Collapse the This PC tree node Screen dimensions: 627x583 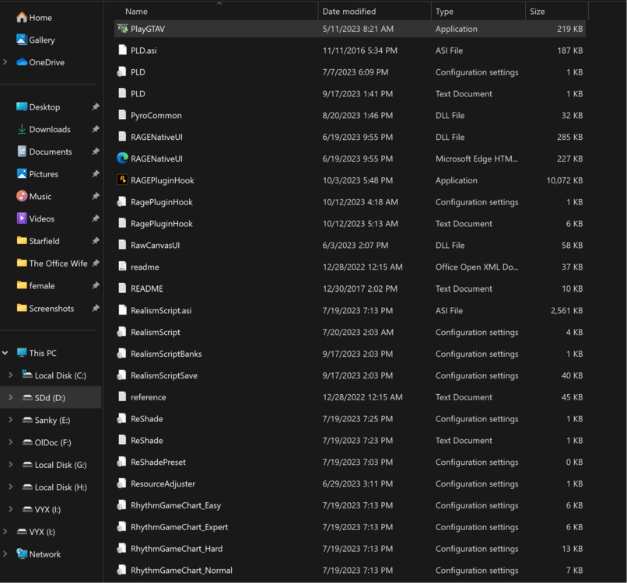[x=5, y=352]
